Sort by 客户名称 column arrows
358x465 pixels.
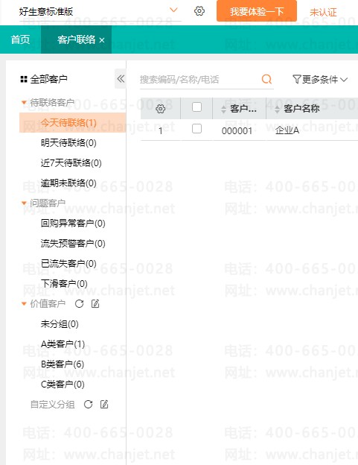pyautogui.click(x=277, y=109)
